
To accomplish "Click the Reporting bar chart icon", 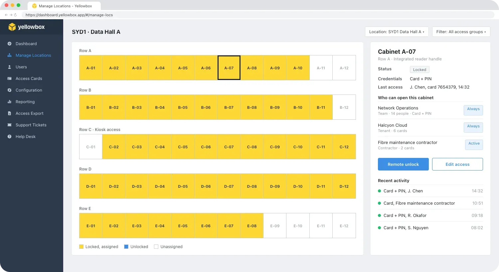I will click(9, 102).
